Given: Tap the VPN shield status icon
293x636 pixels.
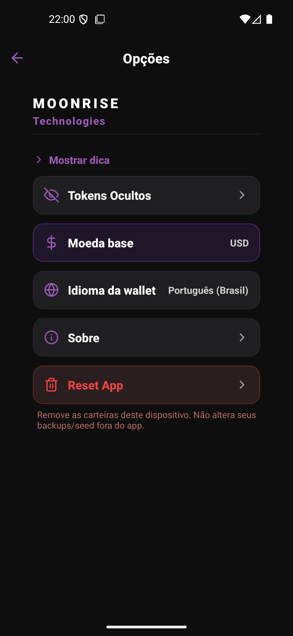Looking at the screenshot, I should pos(83,19).
